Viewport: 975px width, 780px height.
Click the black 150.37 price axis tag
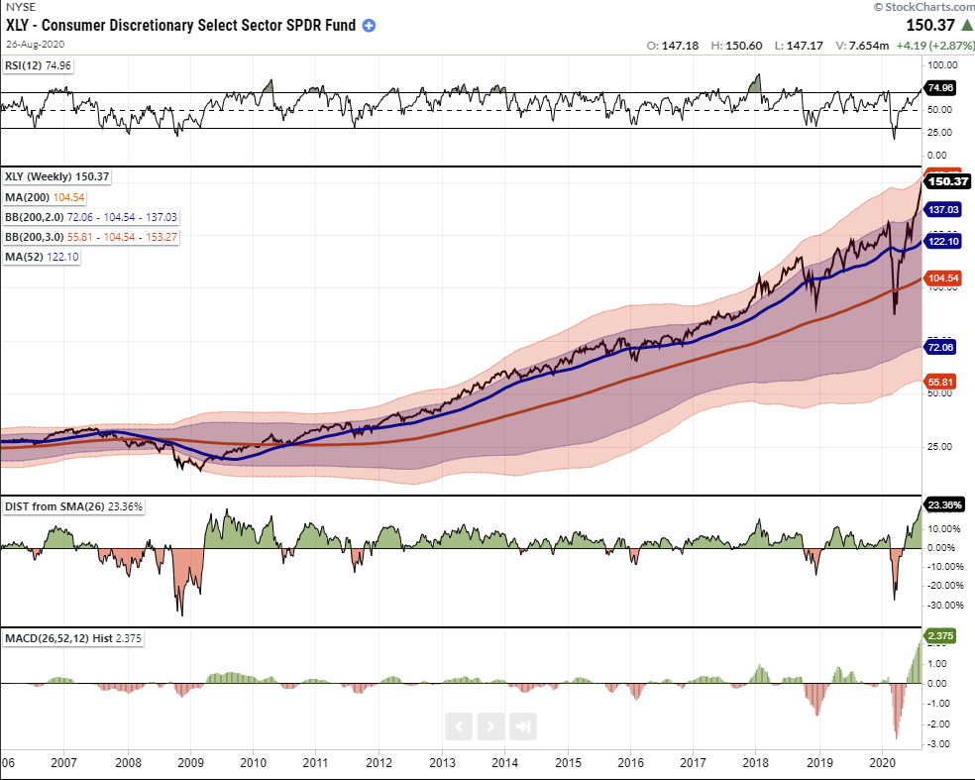coord(947,181)
